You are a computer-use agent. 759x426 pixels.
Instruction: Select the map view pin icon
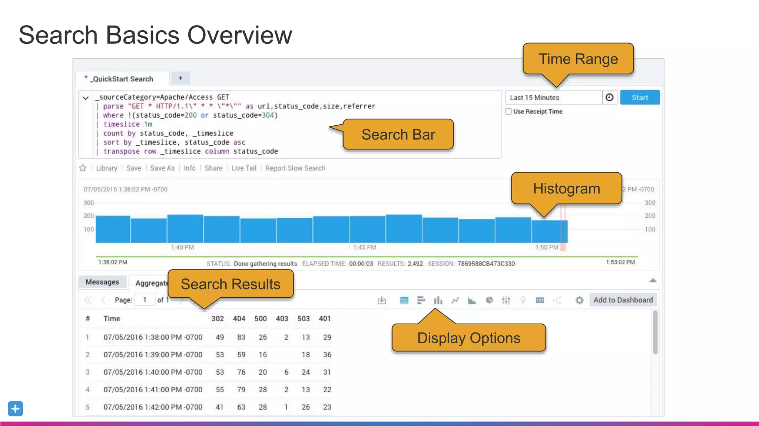[523, 300]
